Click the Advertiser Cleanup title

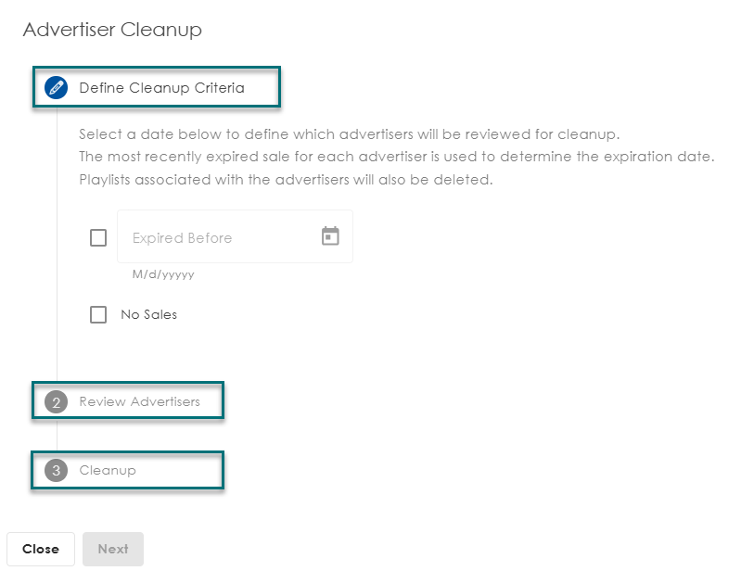click(x=112, y=30)
